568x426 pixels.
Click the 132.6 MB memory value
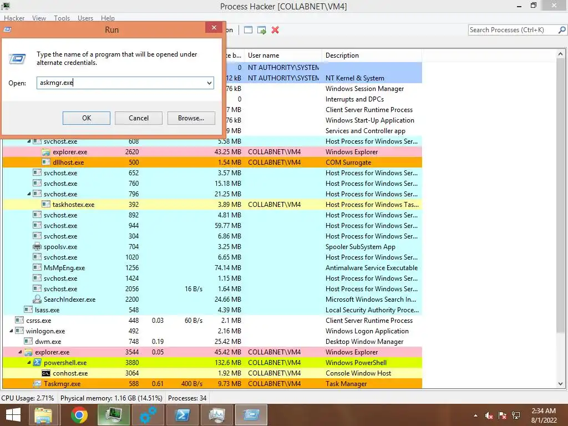pyautogui.click(x=228, y=363)
